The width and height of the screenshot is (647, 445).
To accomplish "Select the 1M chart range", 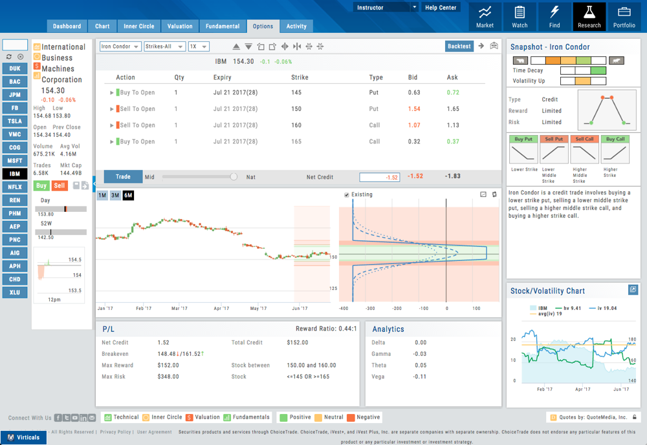I will [102, 195].
